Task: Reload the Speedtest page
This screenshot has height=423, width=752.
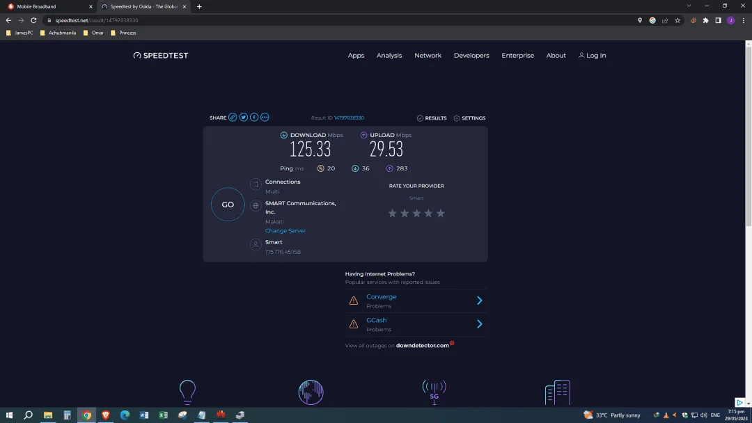Action: coord(33,20)
